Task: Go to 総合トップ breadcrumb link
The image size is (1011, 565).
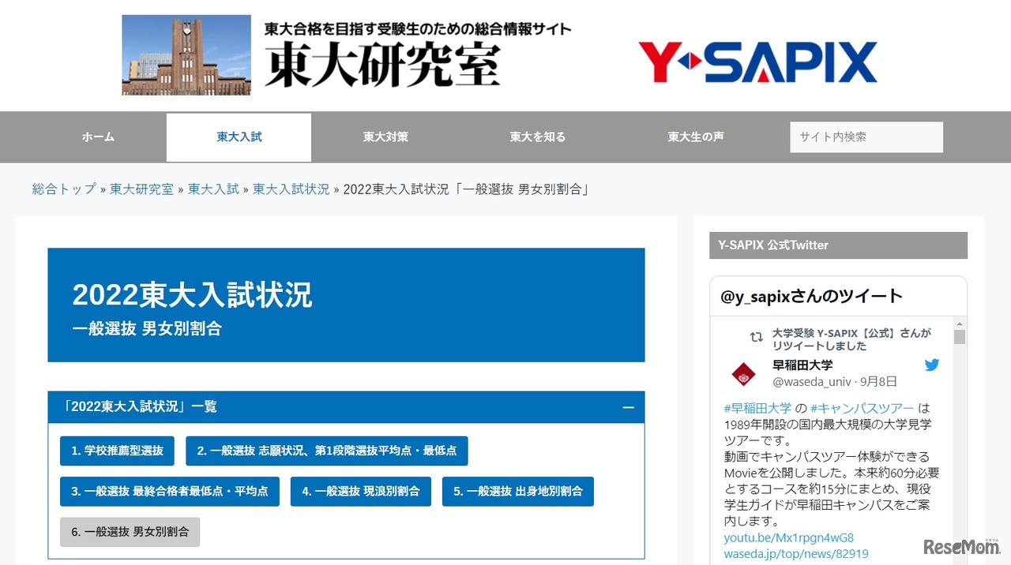Action: [x=64, y=189]
